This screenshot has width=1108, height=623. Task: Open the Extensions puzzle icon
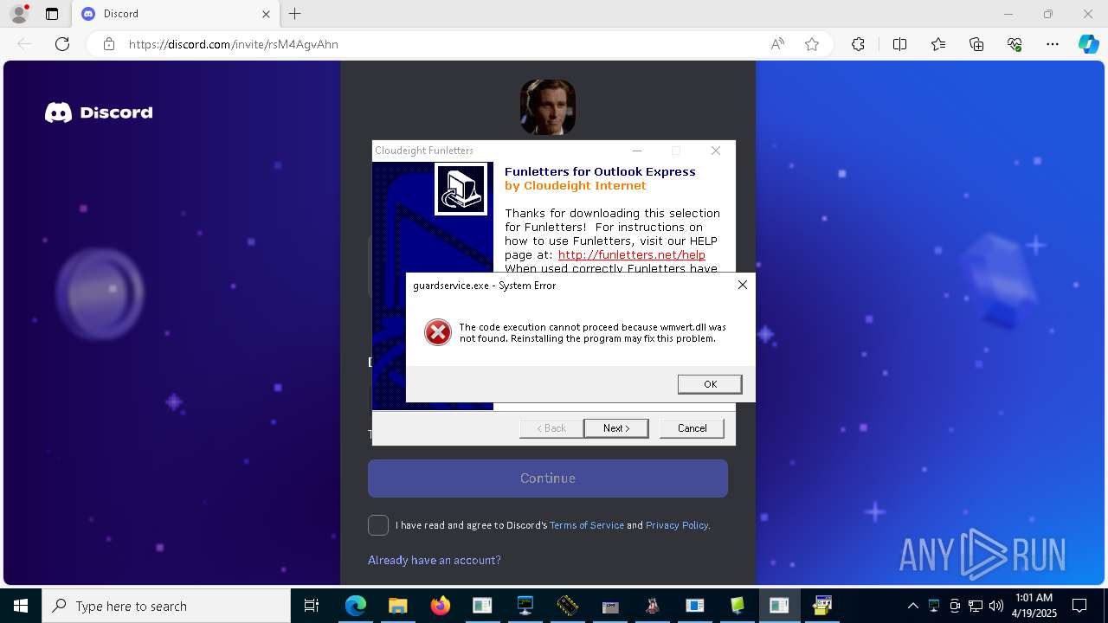(x=858, y=44)
